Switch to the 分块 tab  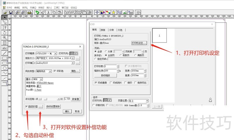click(x=111, y=30)
